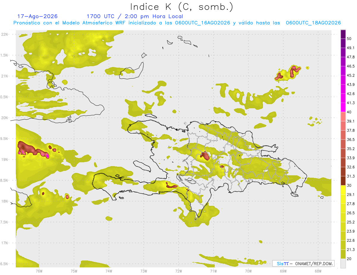
Task: Pick the magenta color band between 40 and 41.3
Action: [x=343, y=108]
